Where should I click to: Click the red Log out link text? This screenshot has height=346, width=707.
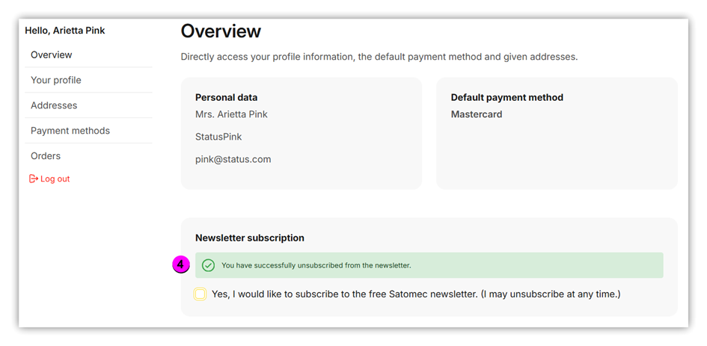click(x=55, y=179)
